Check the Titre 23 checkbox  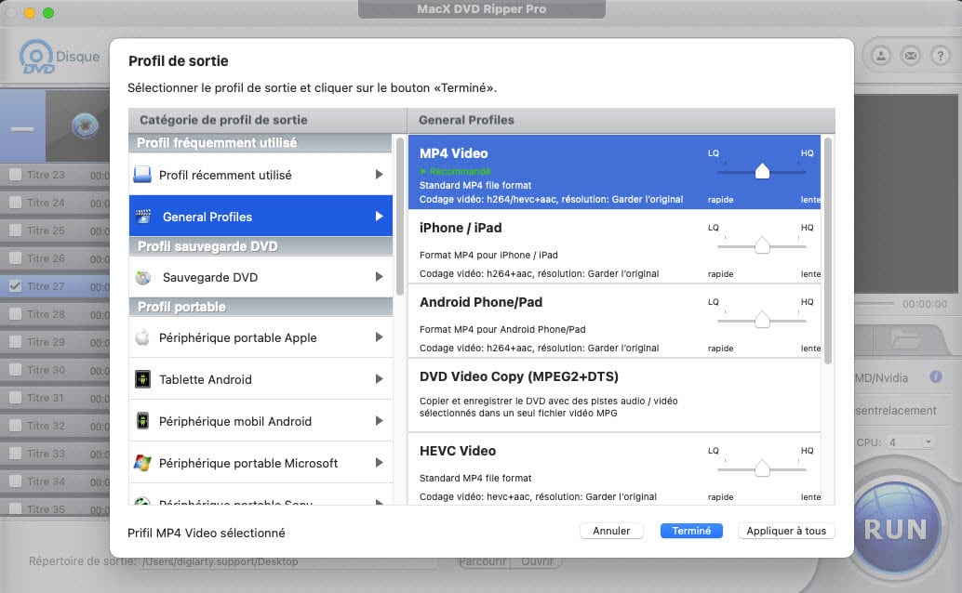15,175
